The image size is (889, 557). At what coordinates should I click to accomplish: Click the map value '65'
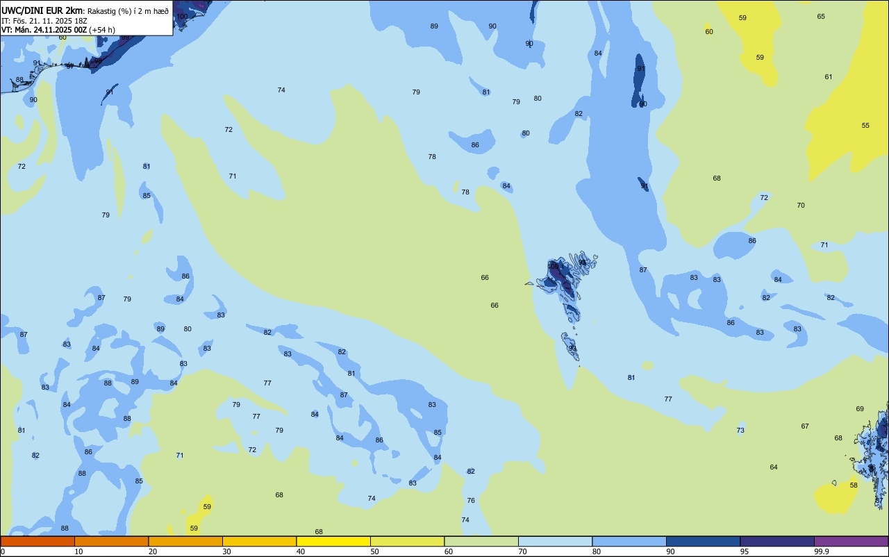(821, 17)
